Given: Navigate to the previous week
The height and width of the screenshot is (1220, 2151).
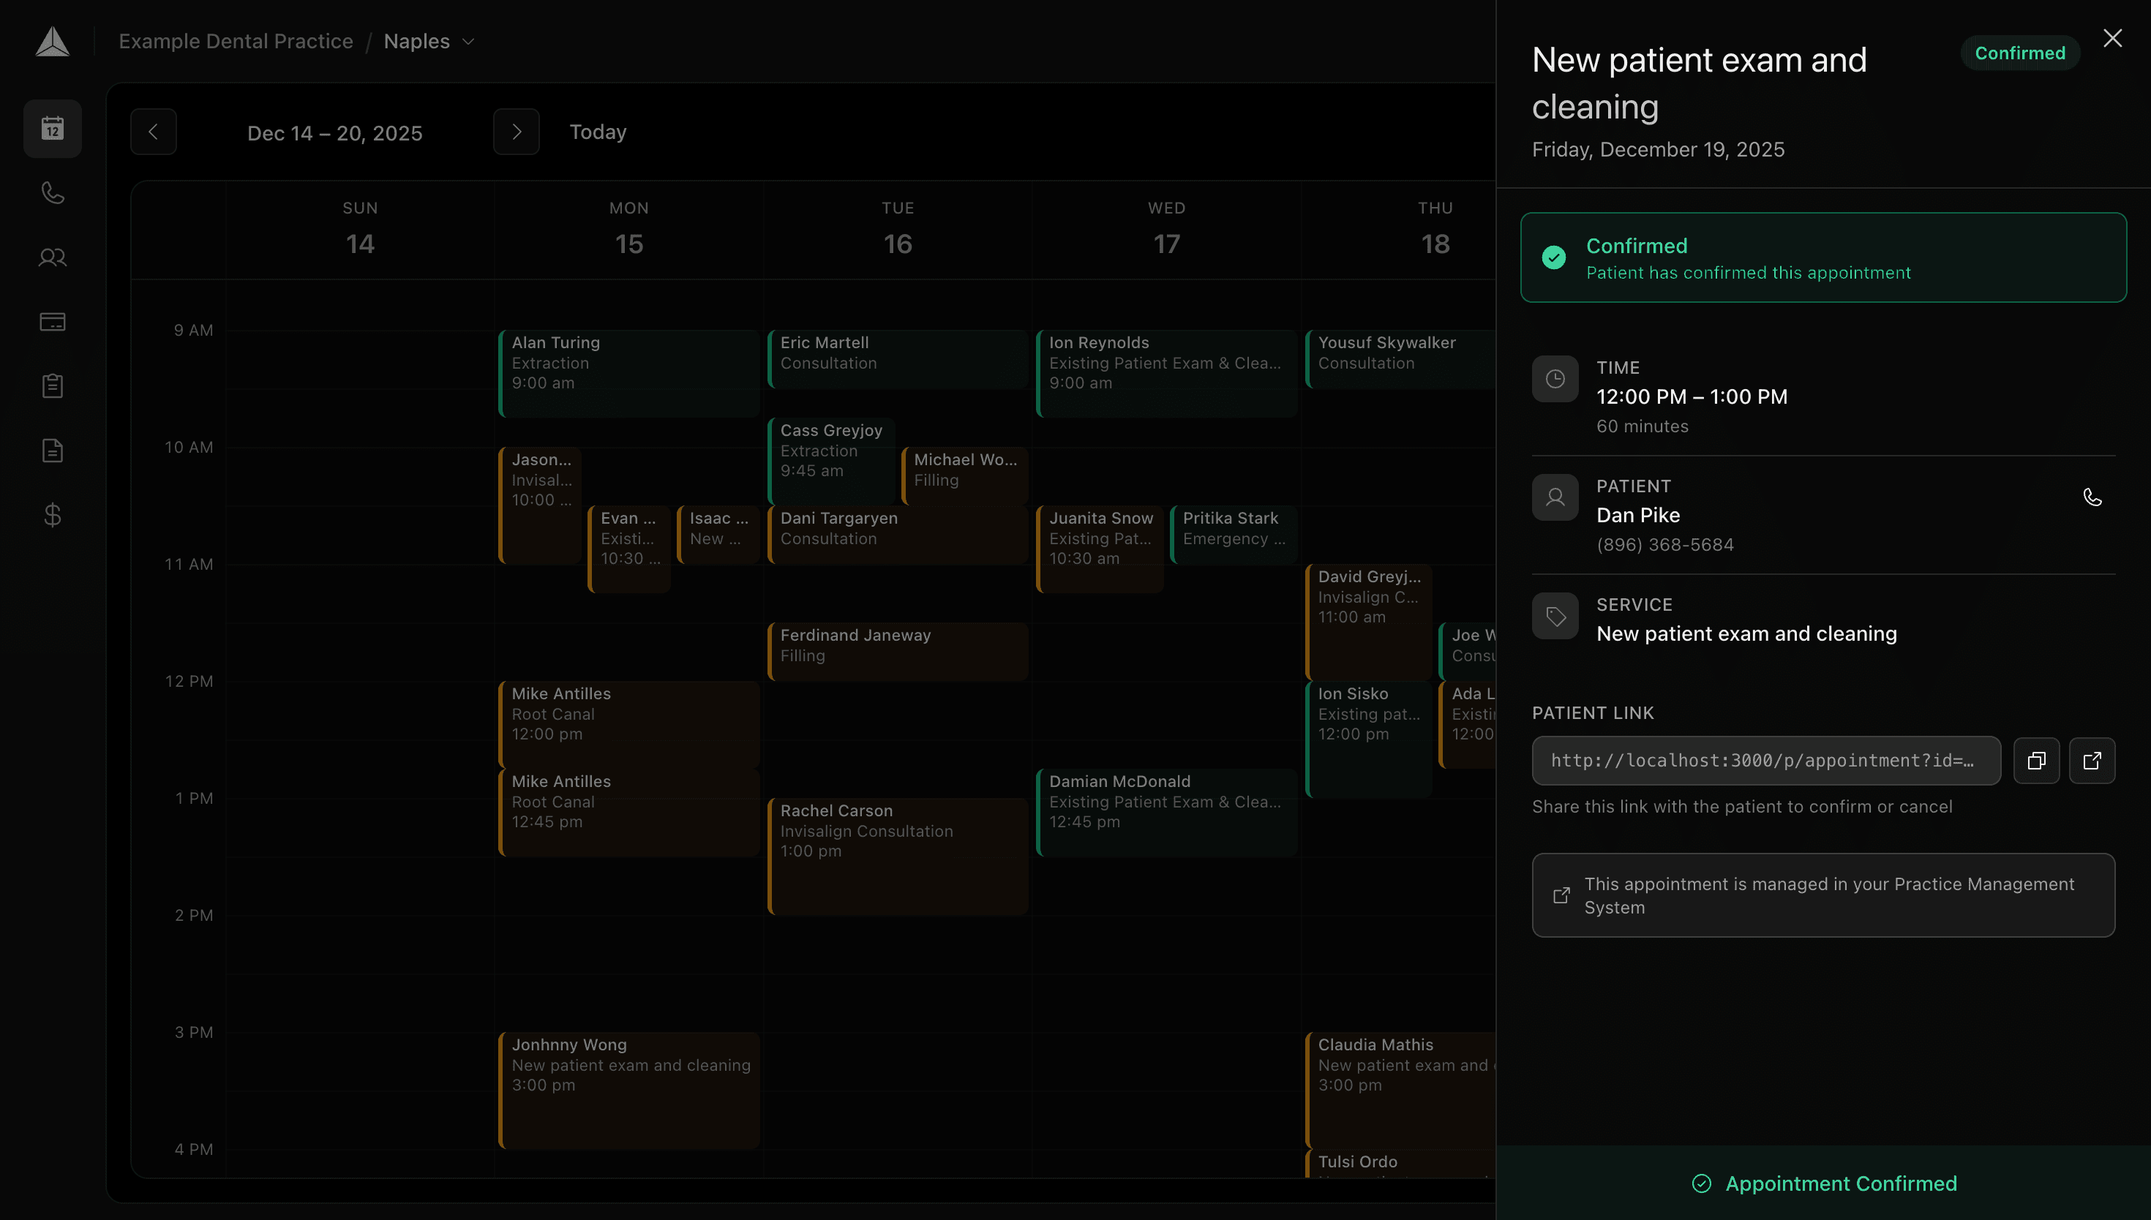Looking at the screenshot, I should click(x=154, y=132).
